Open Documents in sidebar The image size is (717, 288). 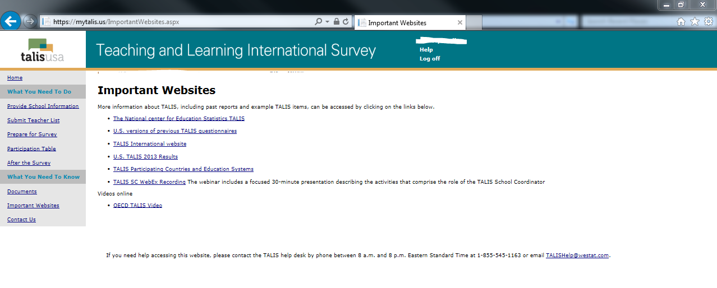pyautogui.click(x=22, y=192)
